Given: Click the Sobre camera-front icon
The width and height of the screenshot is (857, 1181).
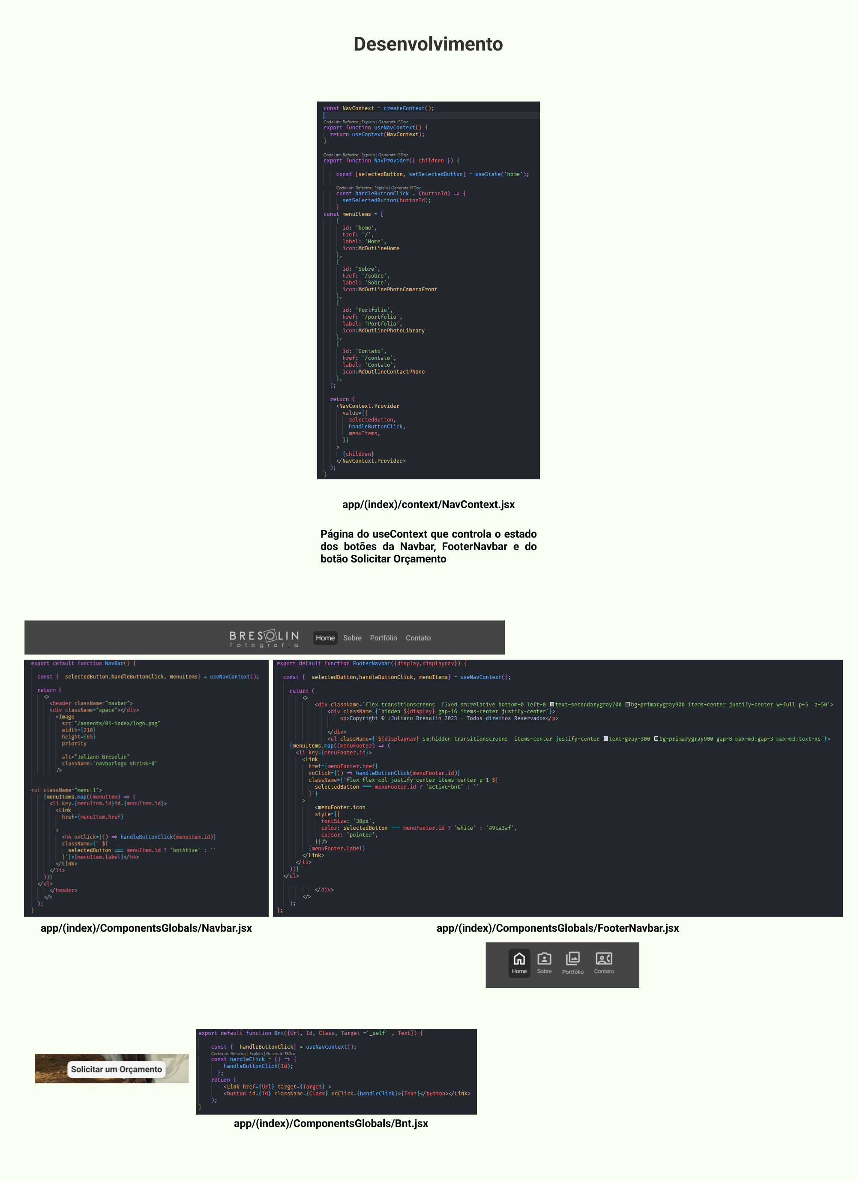Looking at the screenshot, I should pyautogui.click(x=544, y=959).
